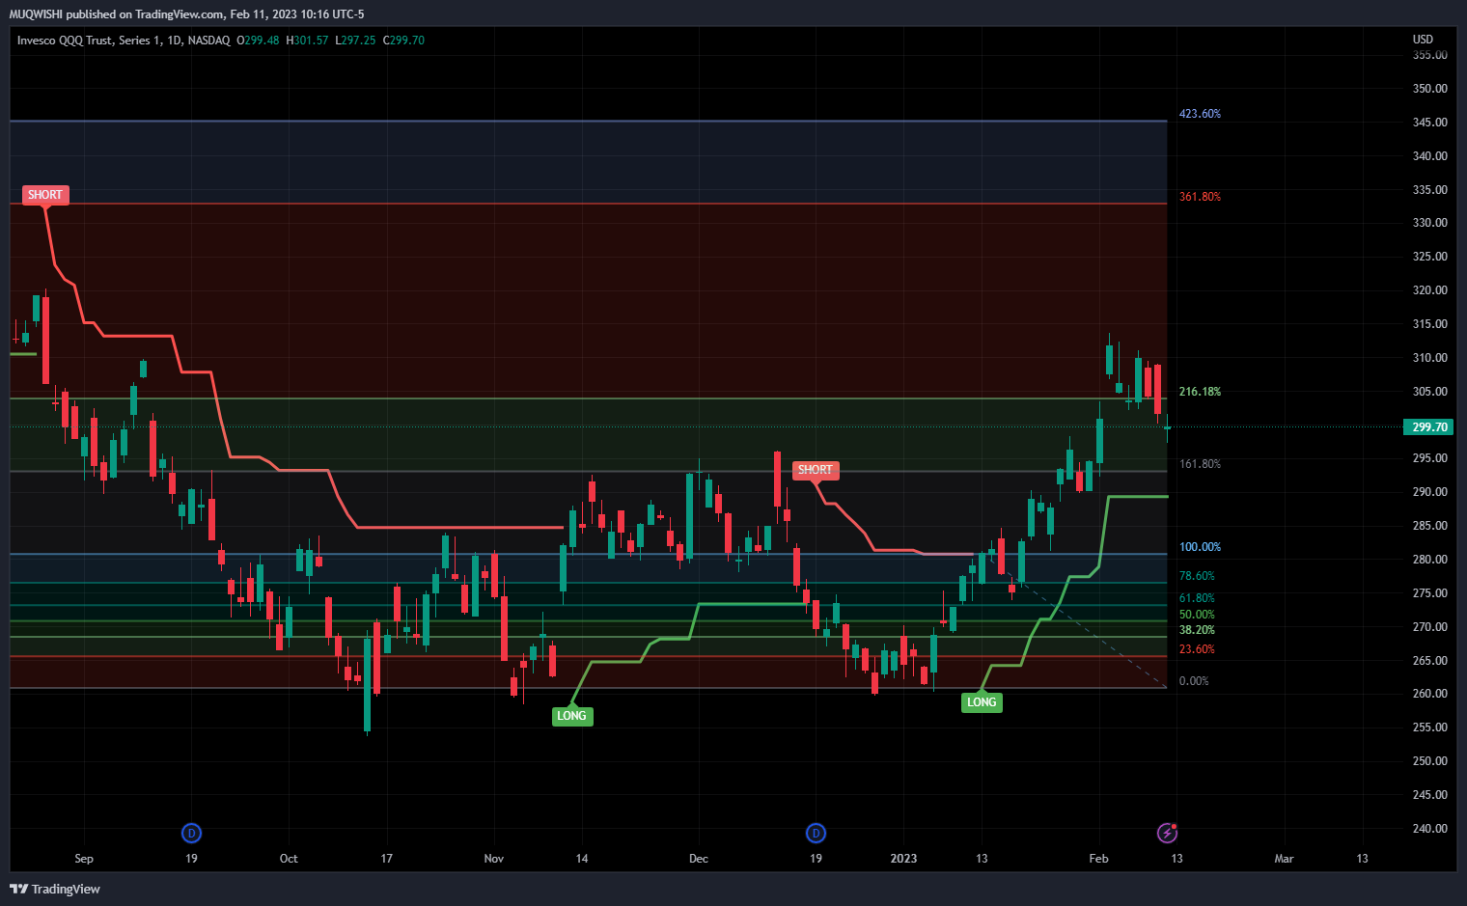
Task: Click the 280.00 price axis value
Action: (x=1429, y=560)
